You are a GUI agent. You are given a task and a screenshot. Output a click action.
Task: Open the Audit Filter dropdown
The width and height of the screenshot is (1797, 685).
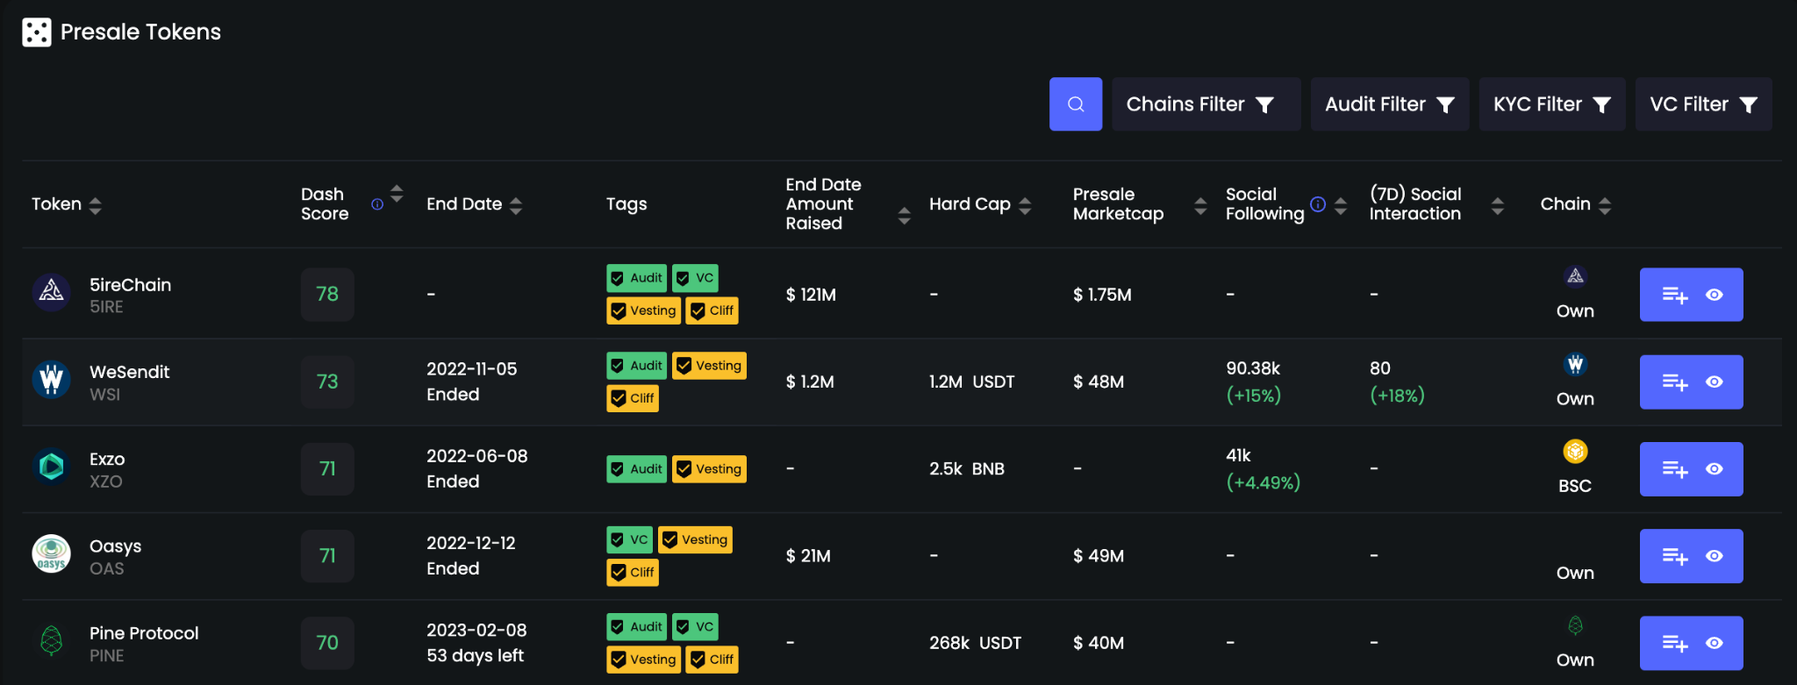[1389, 104]
